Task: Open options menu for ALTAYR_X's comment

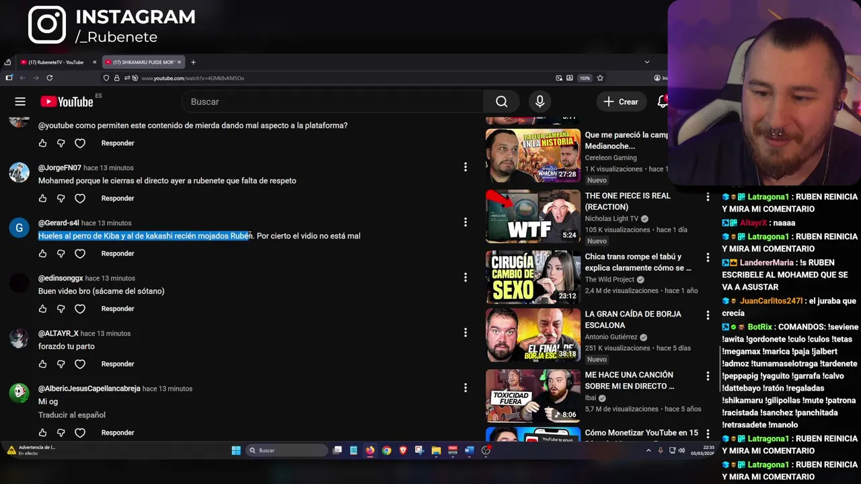Action: pos(465,332)
